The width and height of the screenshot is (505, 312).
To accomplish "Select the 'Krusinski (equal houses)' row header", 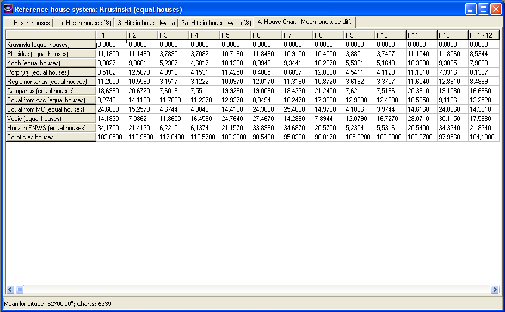I will coord(51,45).
